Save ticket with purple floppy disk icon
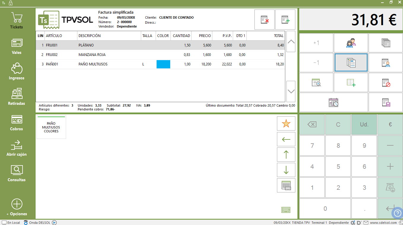 [386, 102]
